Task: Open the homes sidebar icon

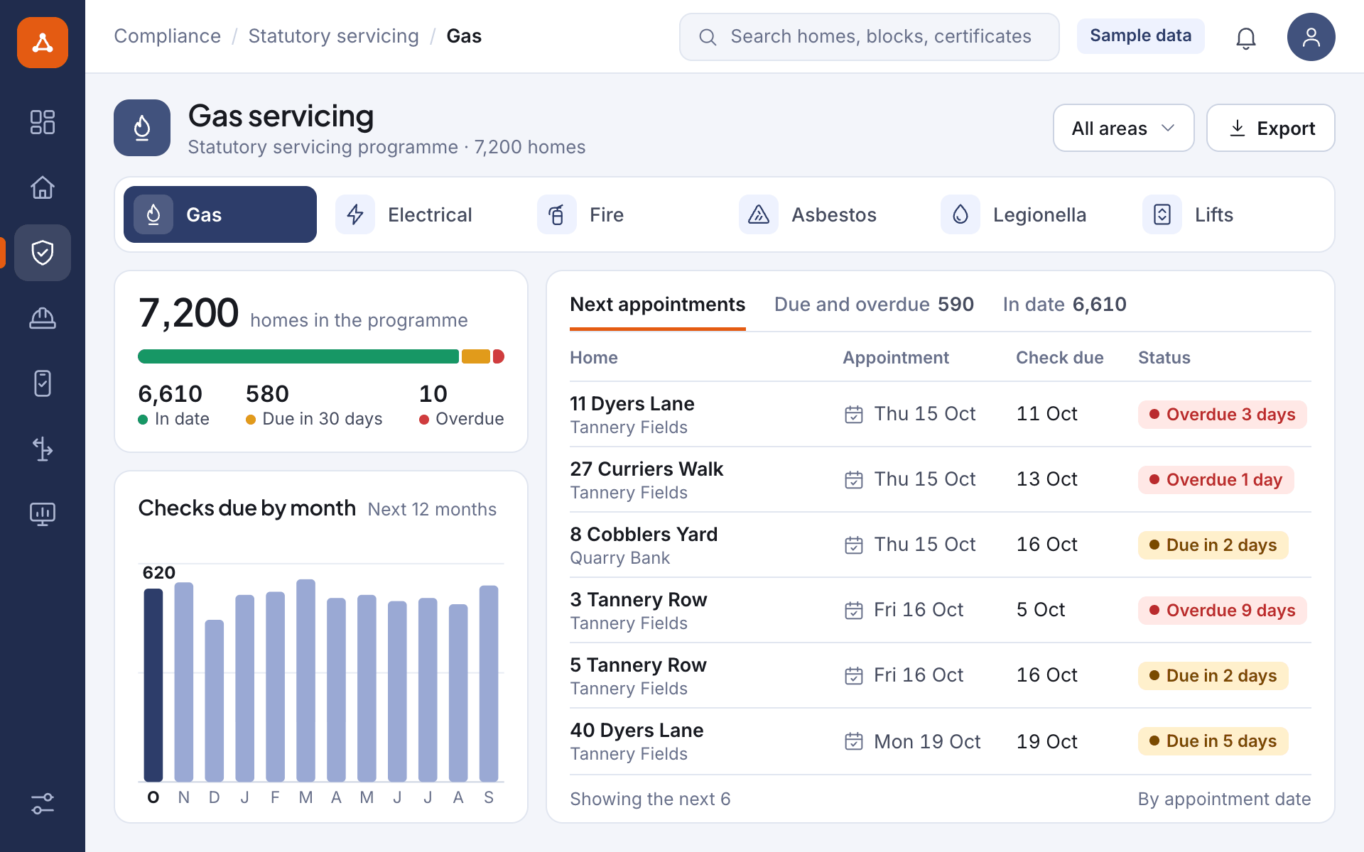Action: [x=43, y=187]
